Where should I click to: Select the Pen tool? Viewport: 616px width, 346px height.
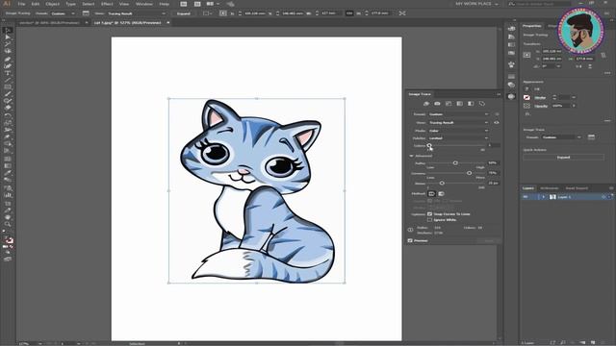click(8, 59)
